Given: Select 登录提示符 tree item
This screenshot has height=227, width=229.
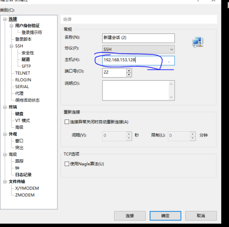Looking at the screenshot, I should [x=32, y=32].
